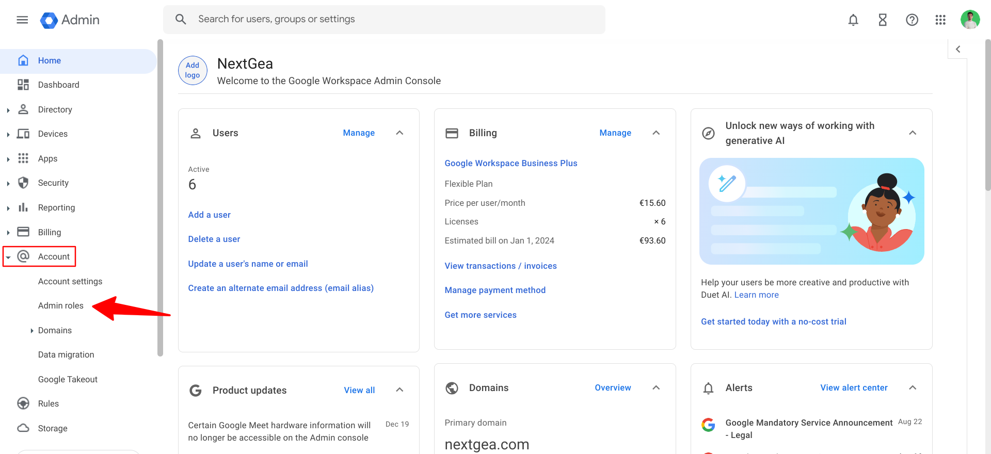Click View transactions / invoices link
Viewport: 991px width, 454px height.
coord(501,266)
